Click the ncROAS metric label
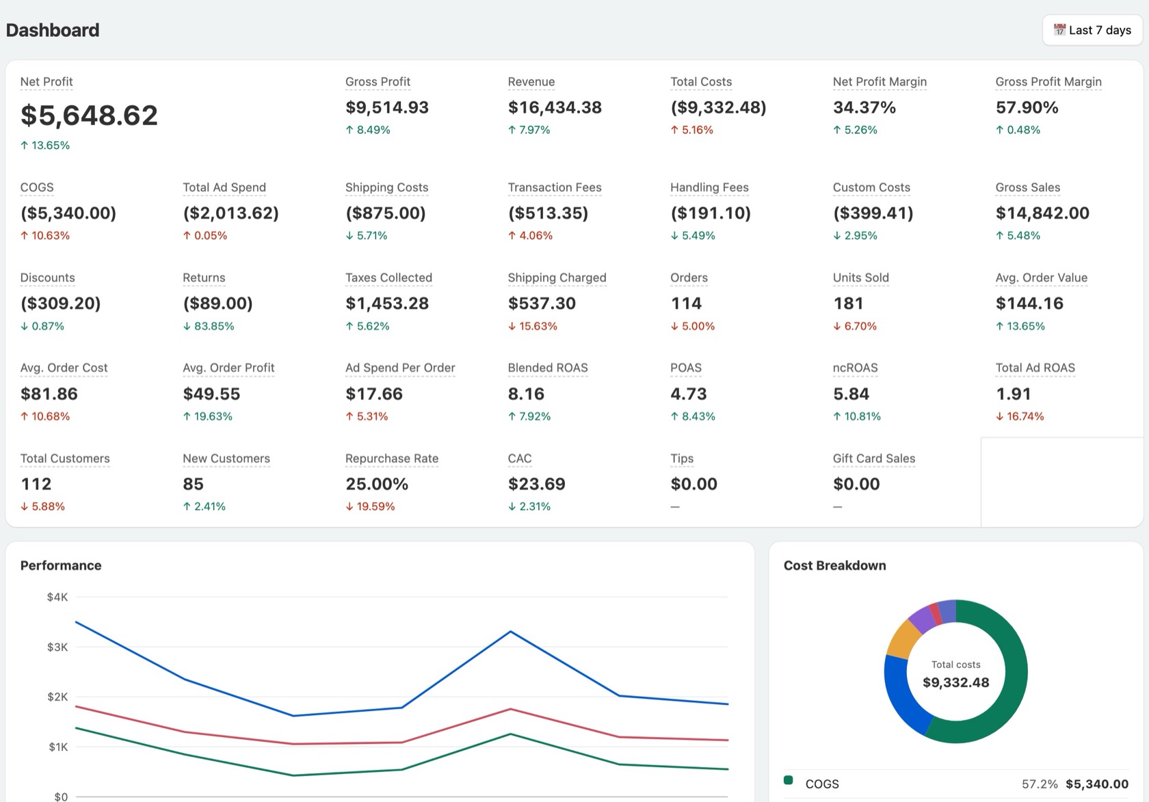Image resolution: width=1149 pixels, height=802 pixels. [x=856, y=368]
